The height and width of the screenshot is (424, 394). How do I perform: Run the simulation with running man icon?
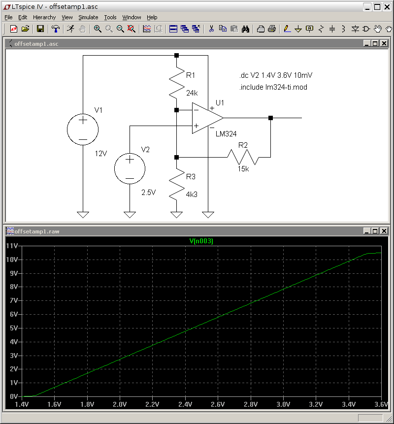point(70,29)
